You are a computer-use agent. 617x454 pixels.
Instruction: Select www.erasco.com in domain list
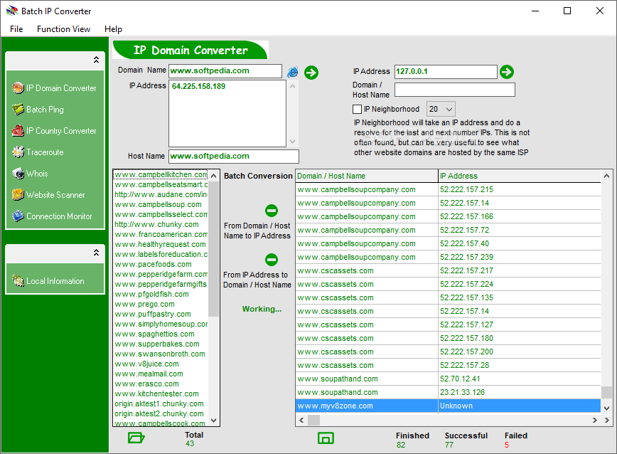(161, 384)
